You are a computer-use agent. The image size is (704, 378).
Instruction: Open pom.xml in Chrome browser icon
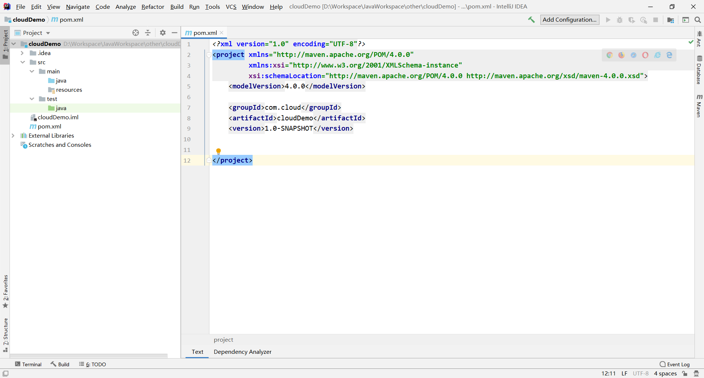609,55
